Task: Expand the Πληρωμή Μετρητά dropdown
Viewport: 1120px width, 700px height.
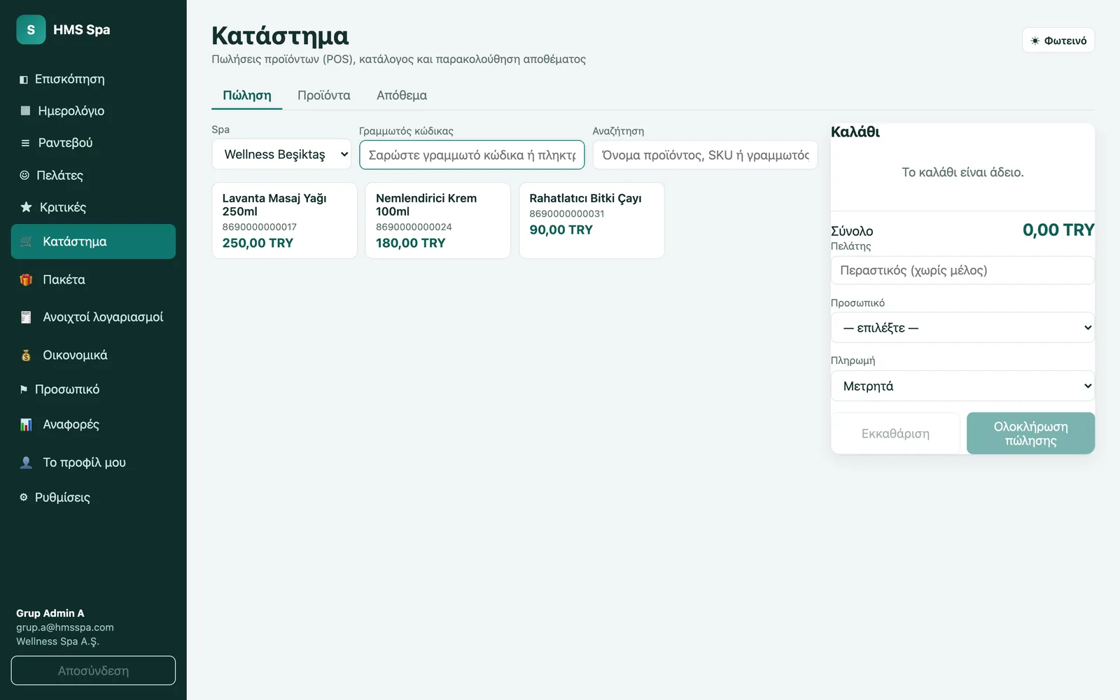Action: [962, 386]
